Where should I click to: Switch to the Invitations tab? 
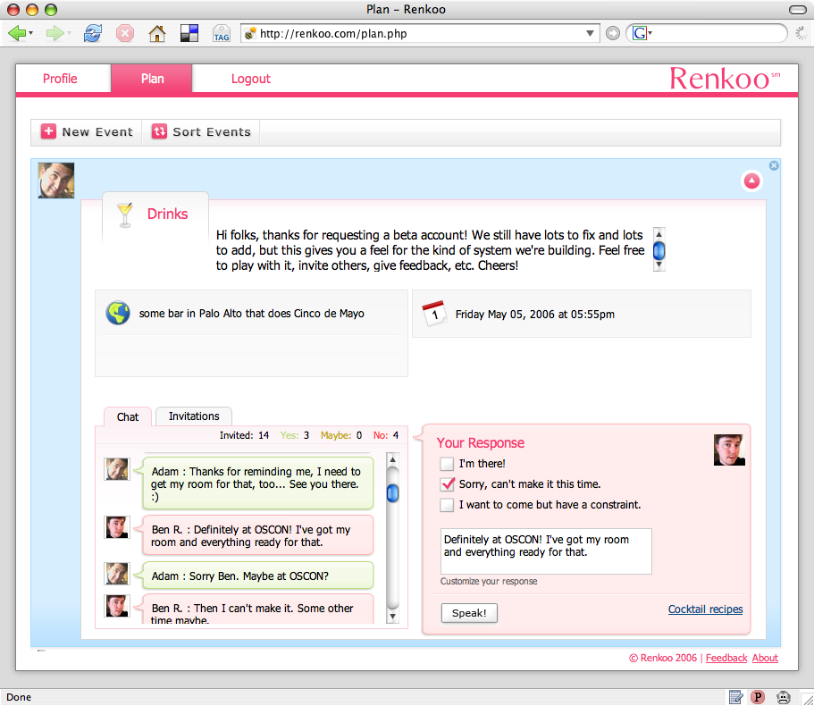[x=194, y=416]
